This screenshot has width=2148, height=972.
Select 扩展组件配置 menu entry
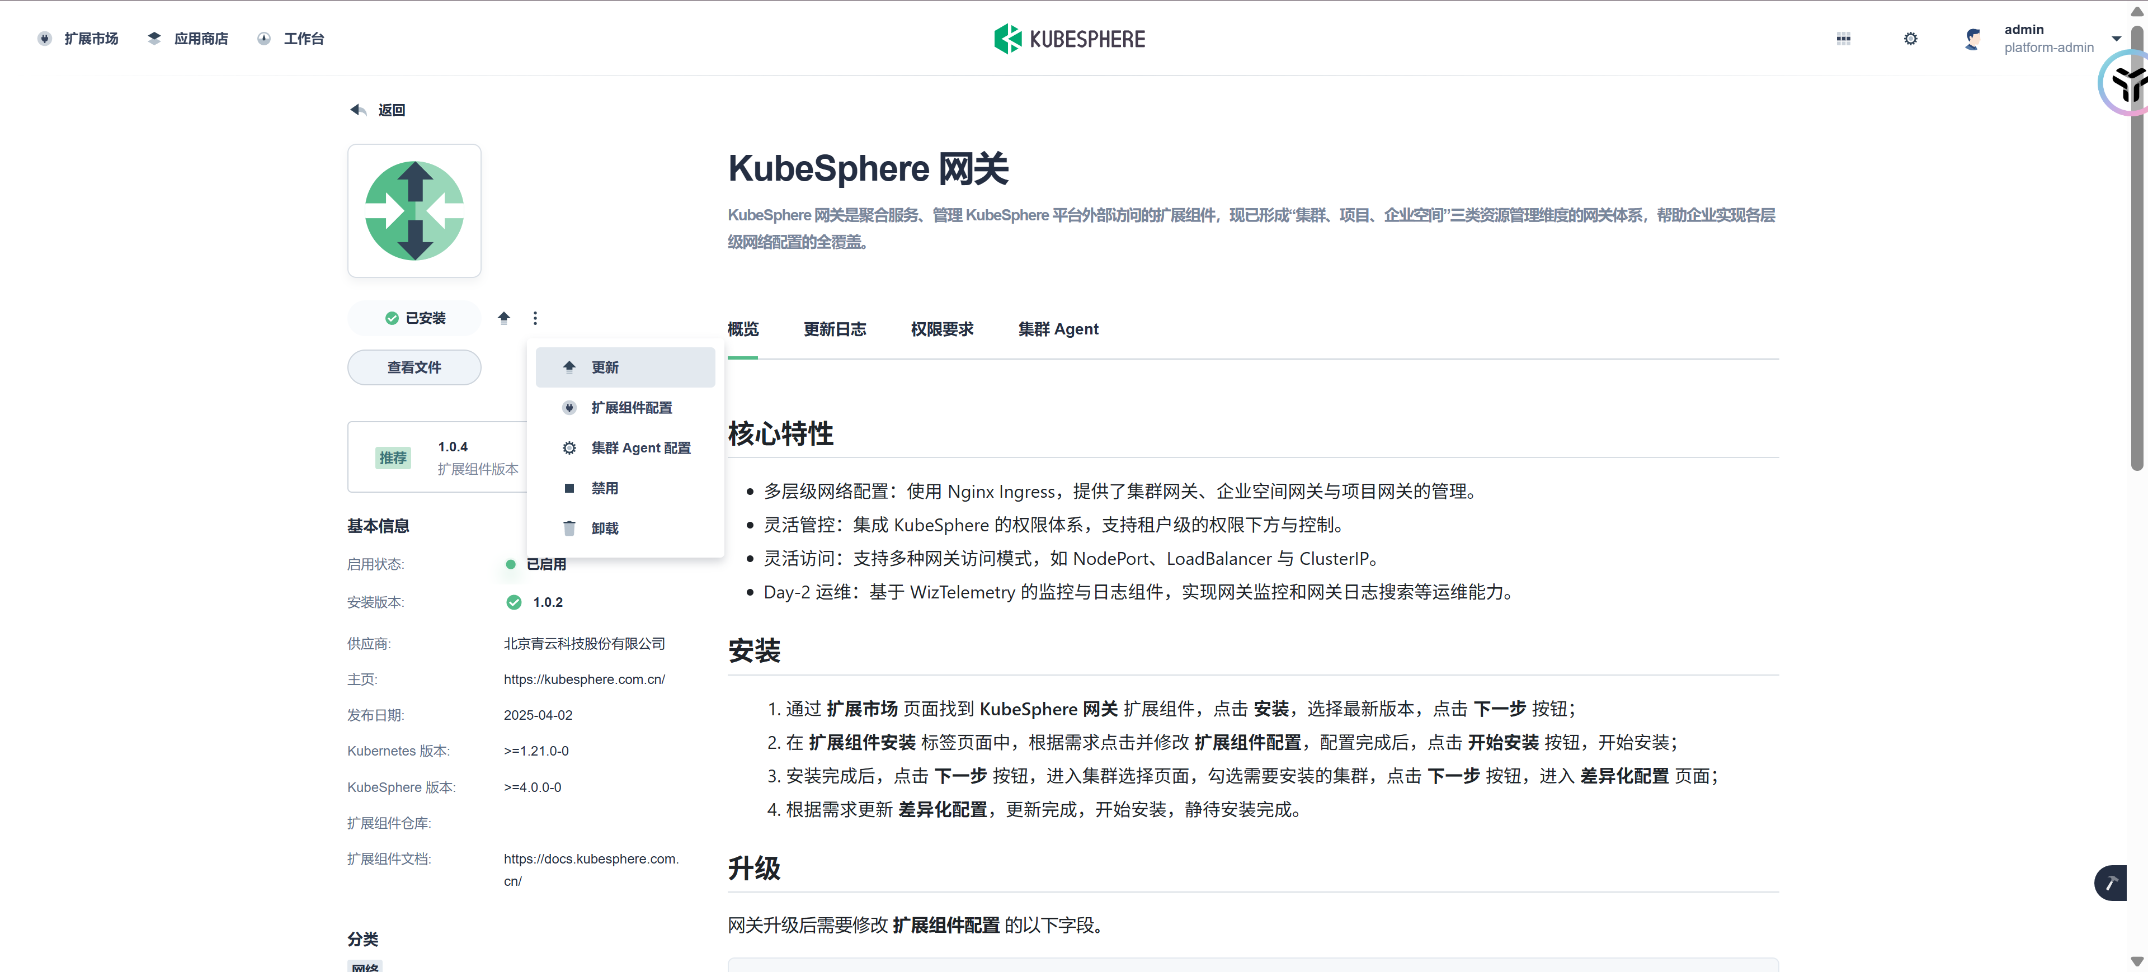625,408
